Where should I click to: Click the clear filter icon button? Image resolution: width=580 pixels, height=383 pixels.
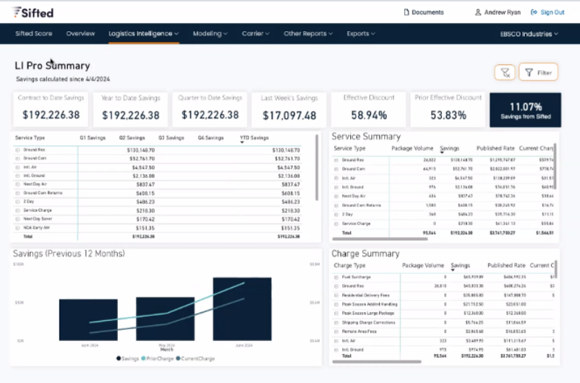(x=505, y=72)
